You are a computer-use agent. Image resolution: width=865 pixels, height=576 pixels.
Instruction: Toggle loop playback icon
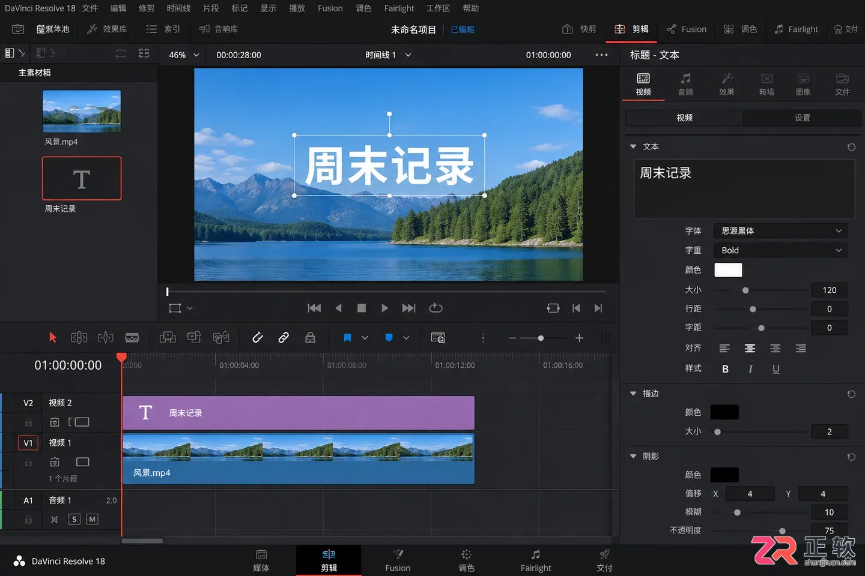[x=436, y=308]
